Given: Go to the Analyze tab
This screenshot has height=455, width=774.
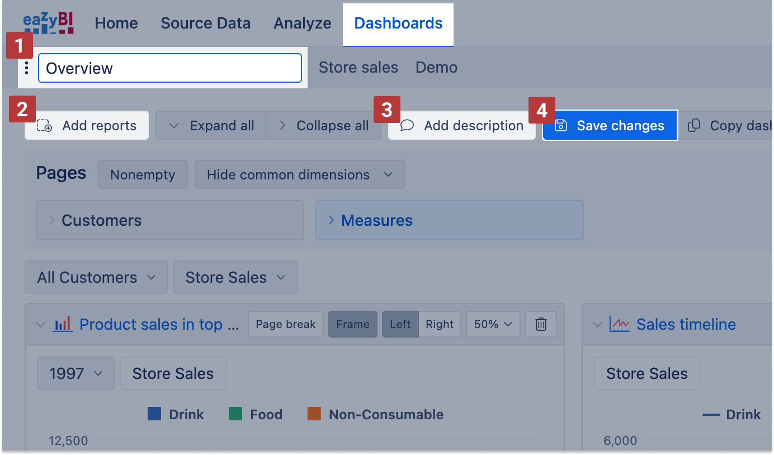Looking at the screenshot, I should 302,23.
